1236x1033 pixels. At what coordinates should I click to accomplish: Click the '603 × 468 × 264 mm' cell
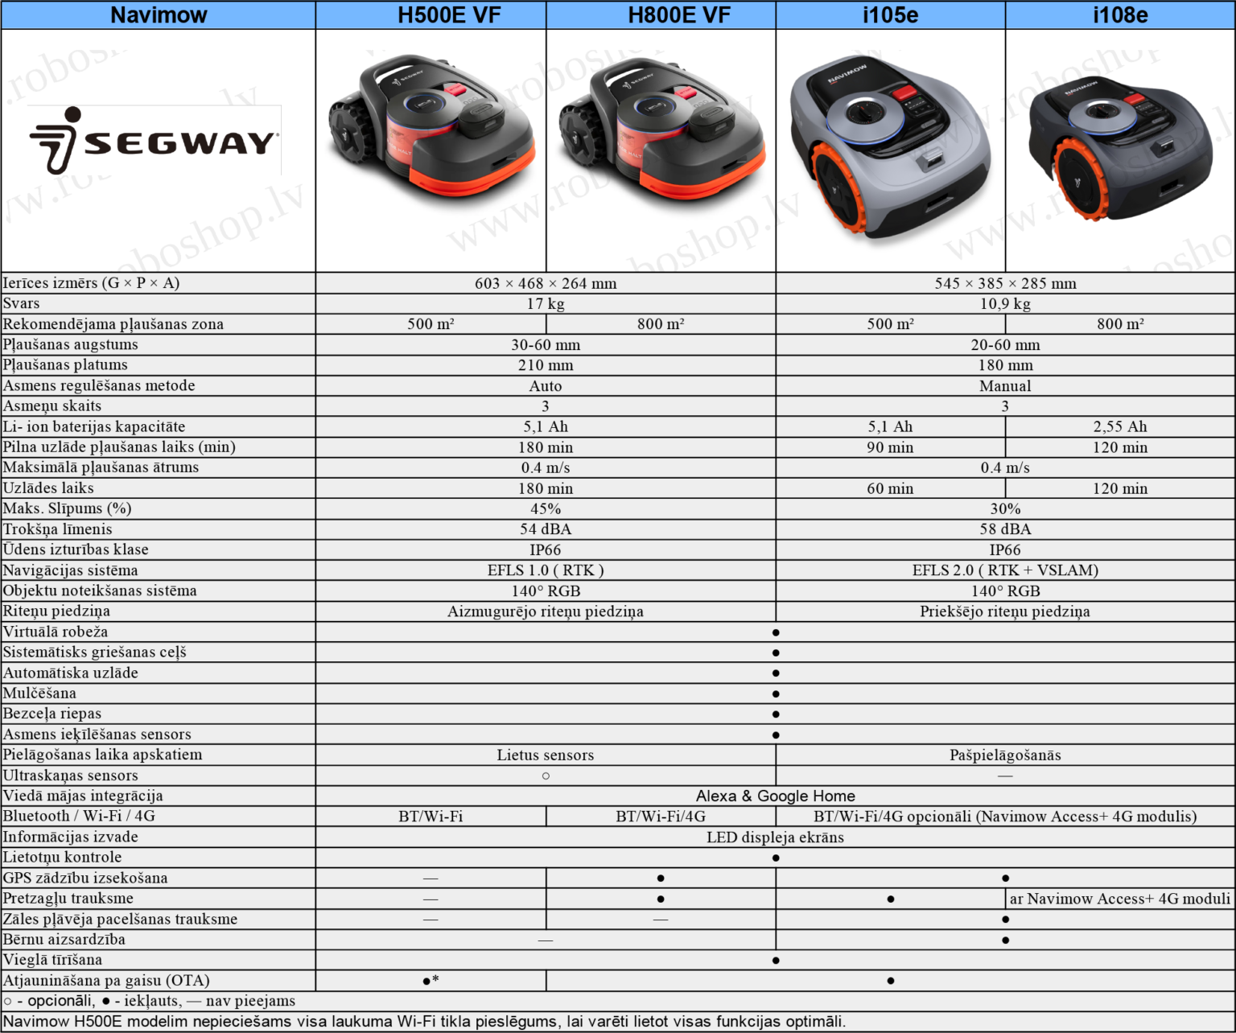point(546,283)
